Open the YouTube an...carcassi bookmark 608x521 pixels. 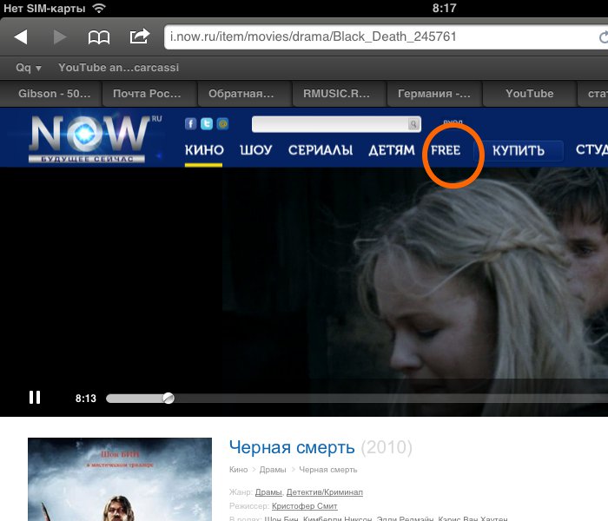[x=119, y=68]
